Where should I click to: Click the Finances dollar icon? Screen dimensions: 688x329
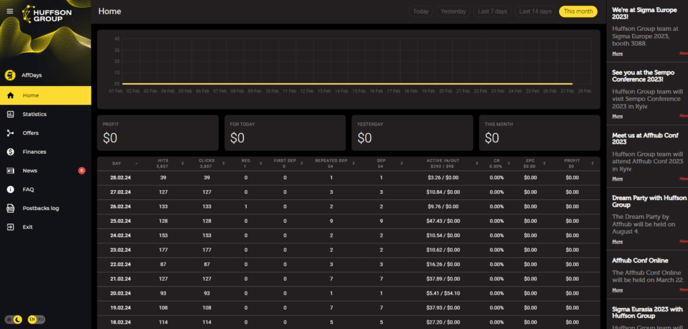(11, 152)
